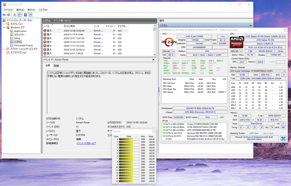Click the green check next to Crucial_CT256MX100SSD1 drive

164,124
